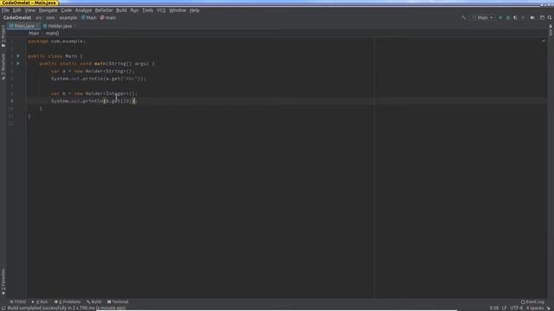Open the Build tool window at bottom

[94, 301]
